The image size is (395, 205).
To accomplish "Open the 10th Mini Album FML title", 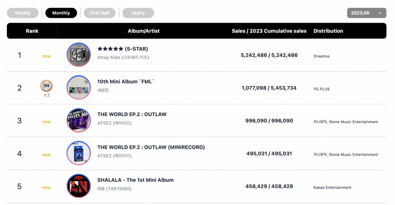I will [125, 82].
